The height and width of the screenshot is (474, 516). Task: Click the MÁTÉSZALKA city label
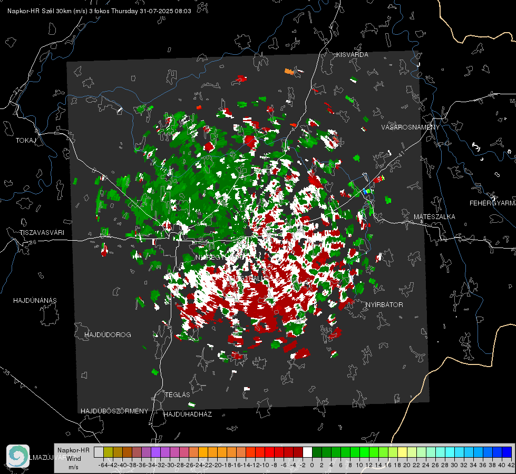click(x=434, y=216)
